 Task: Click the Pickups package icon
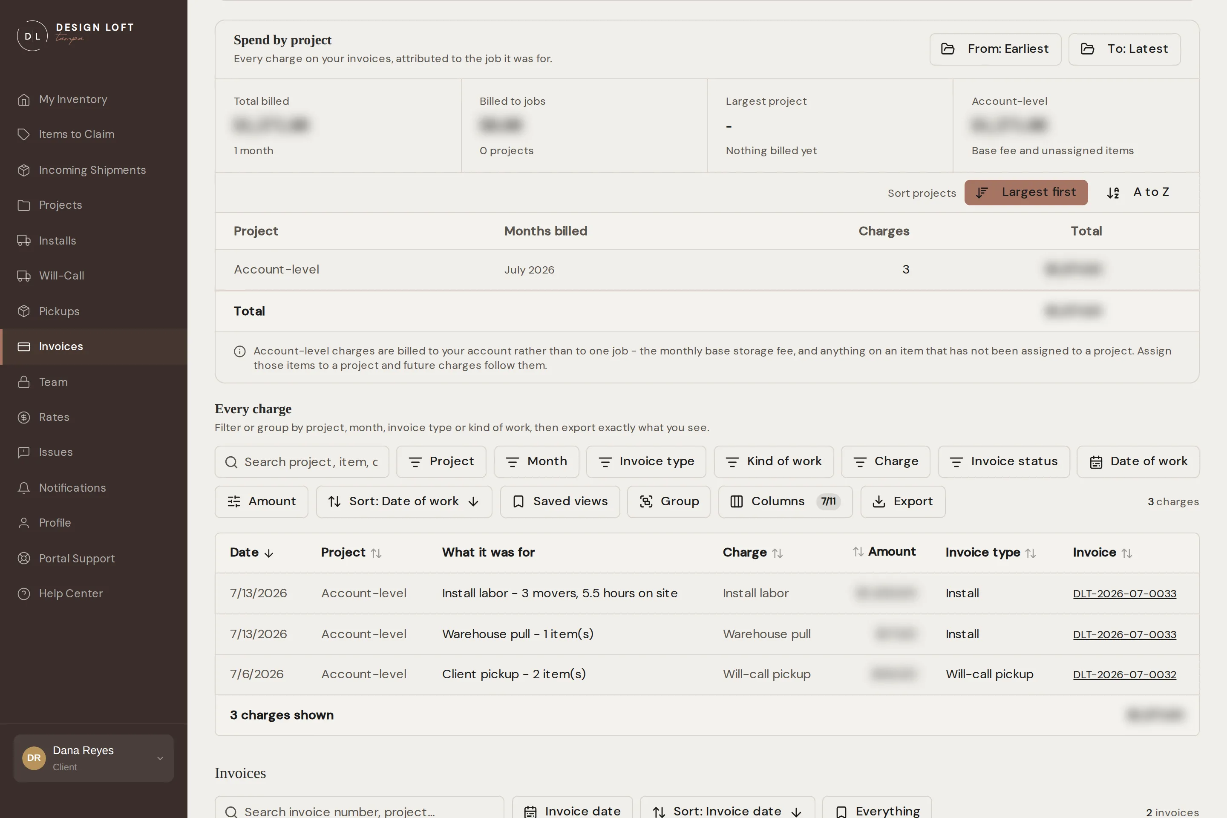tap(23, 311)
